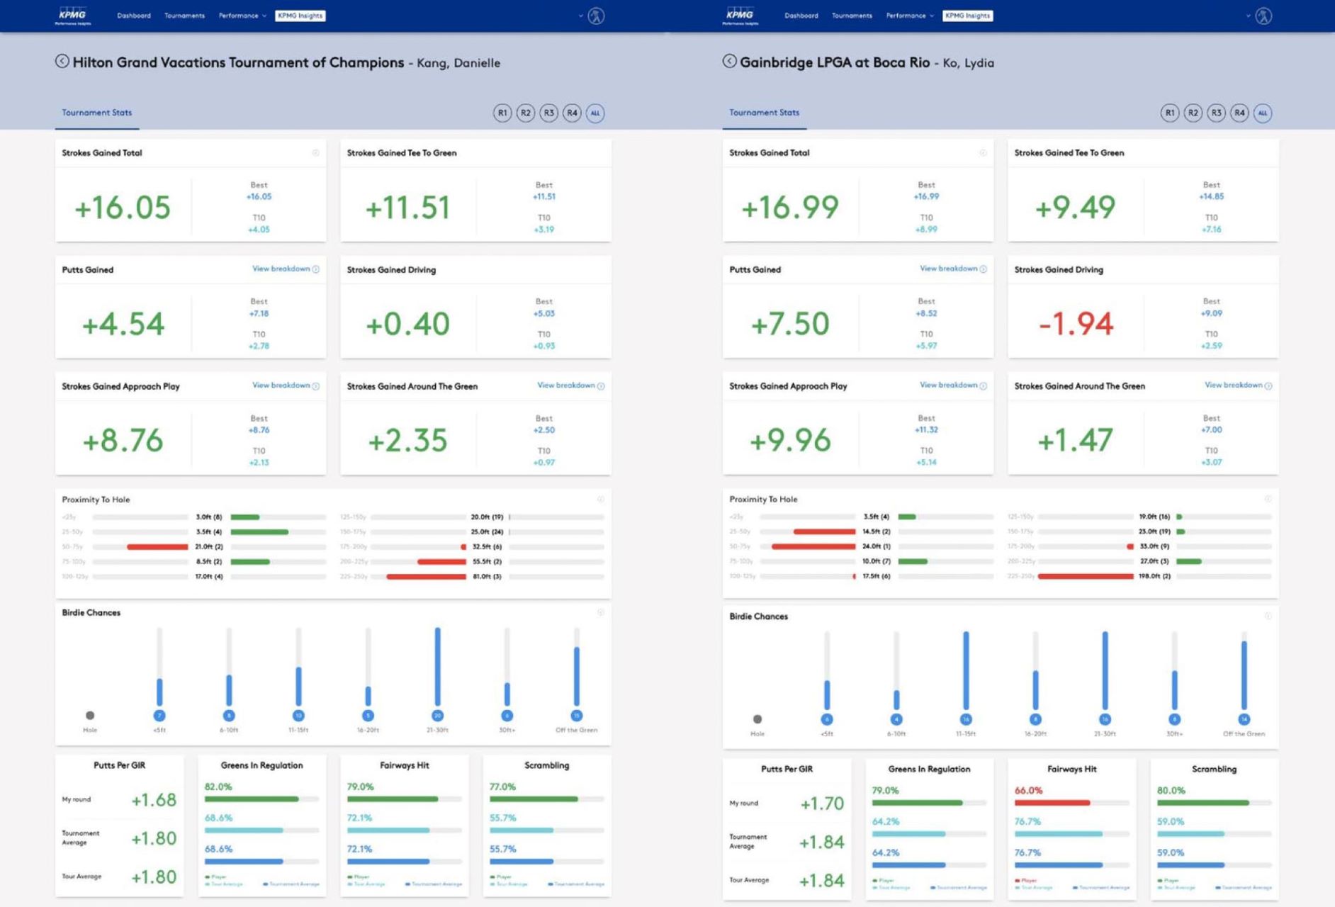Image resolution: width=1335 pixels, height=907 pixels.
Task: Click the info icon on Ko's Proximity To Hole panel
Action: (1268, 500)
